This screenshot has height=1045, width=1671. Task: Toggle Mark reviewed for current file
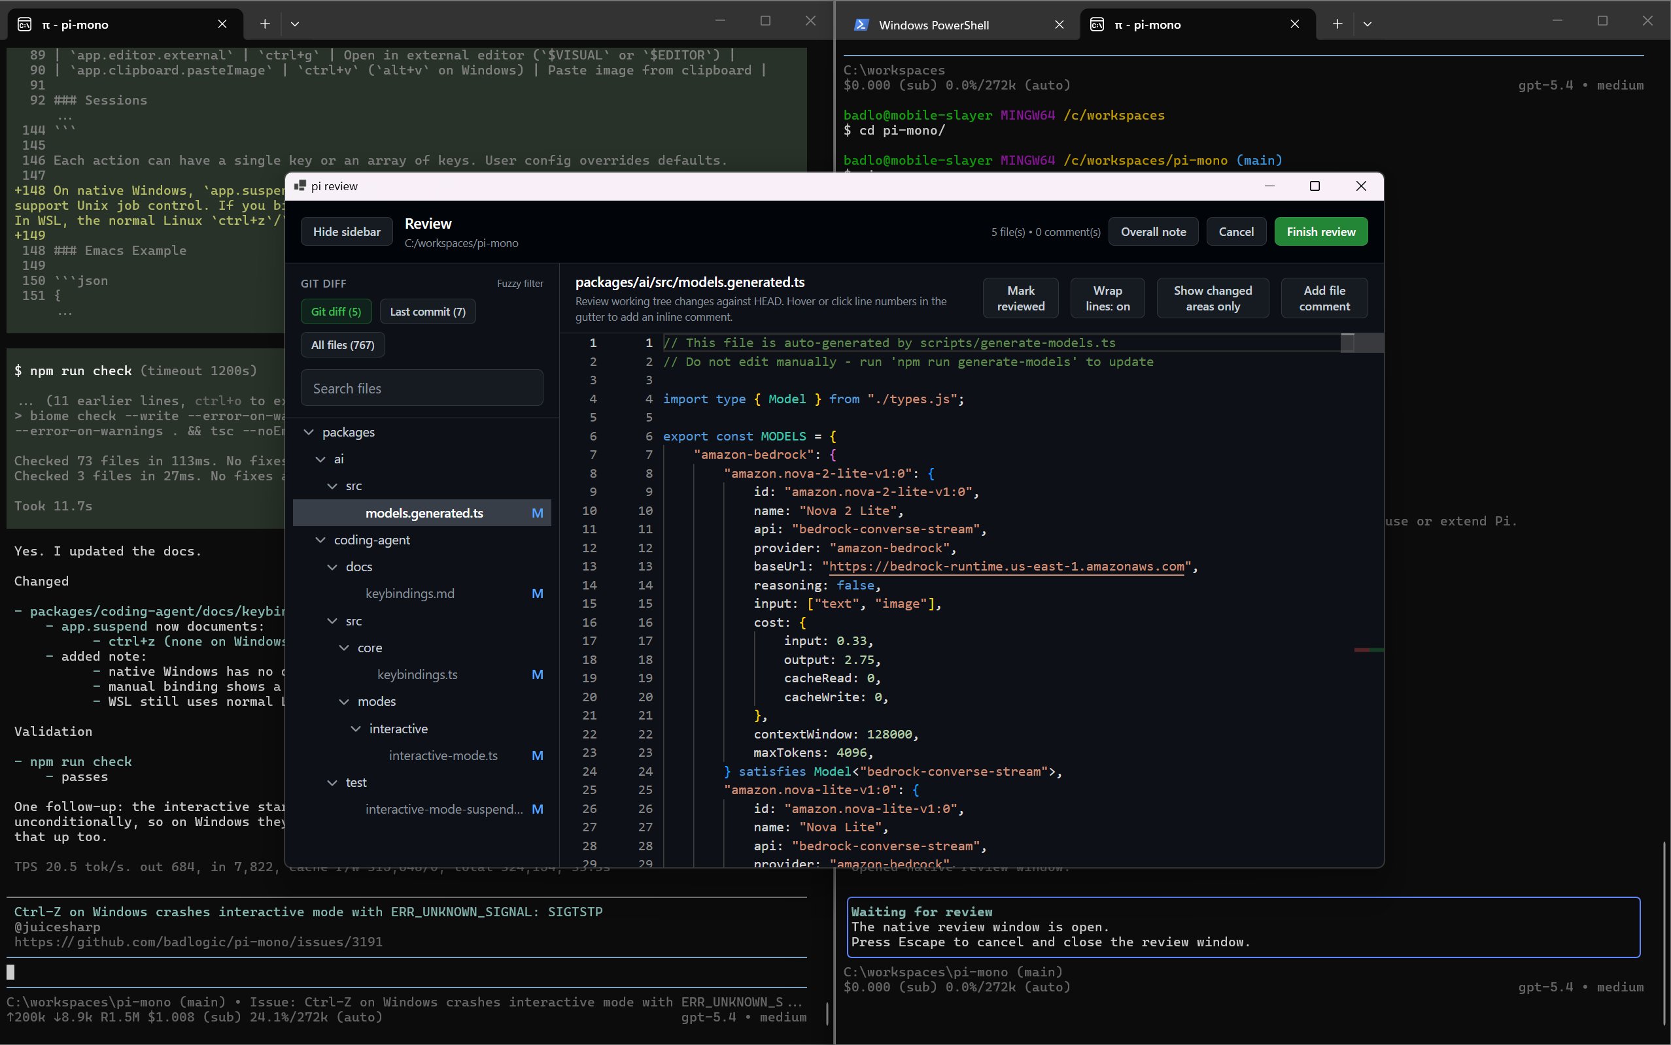point(1020,299)
